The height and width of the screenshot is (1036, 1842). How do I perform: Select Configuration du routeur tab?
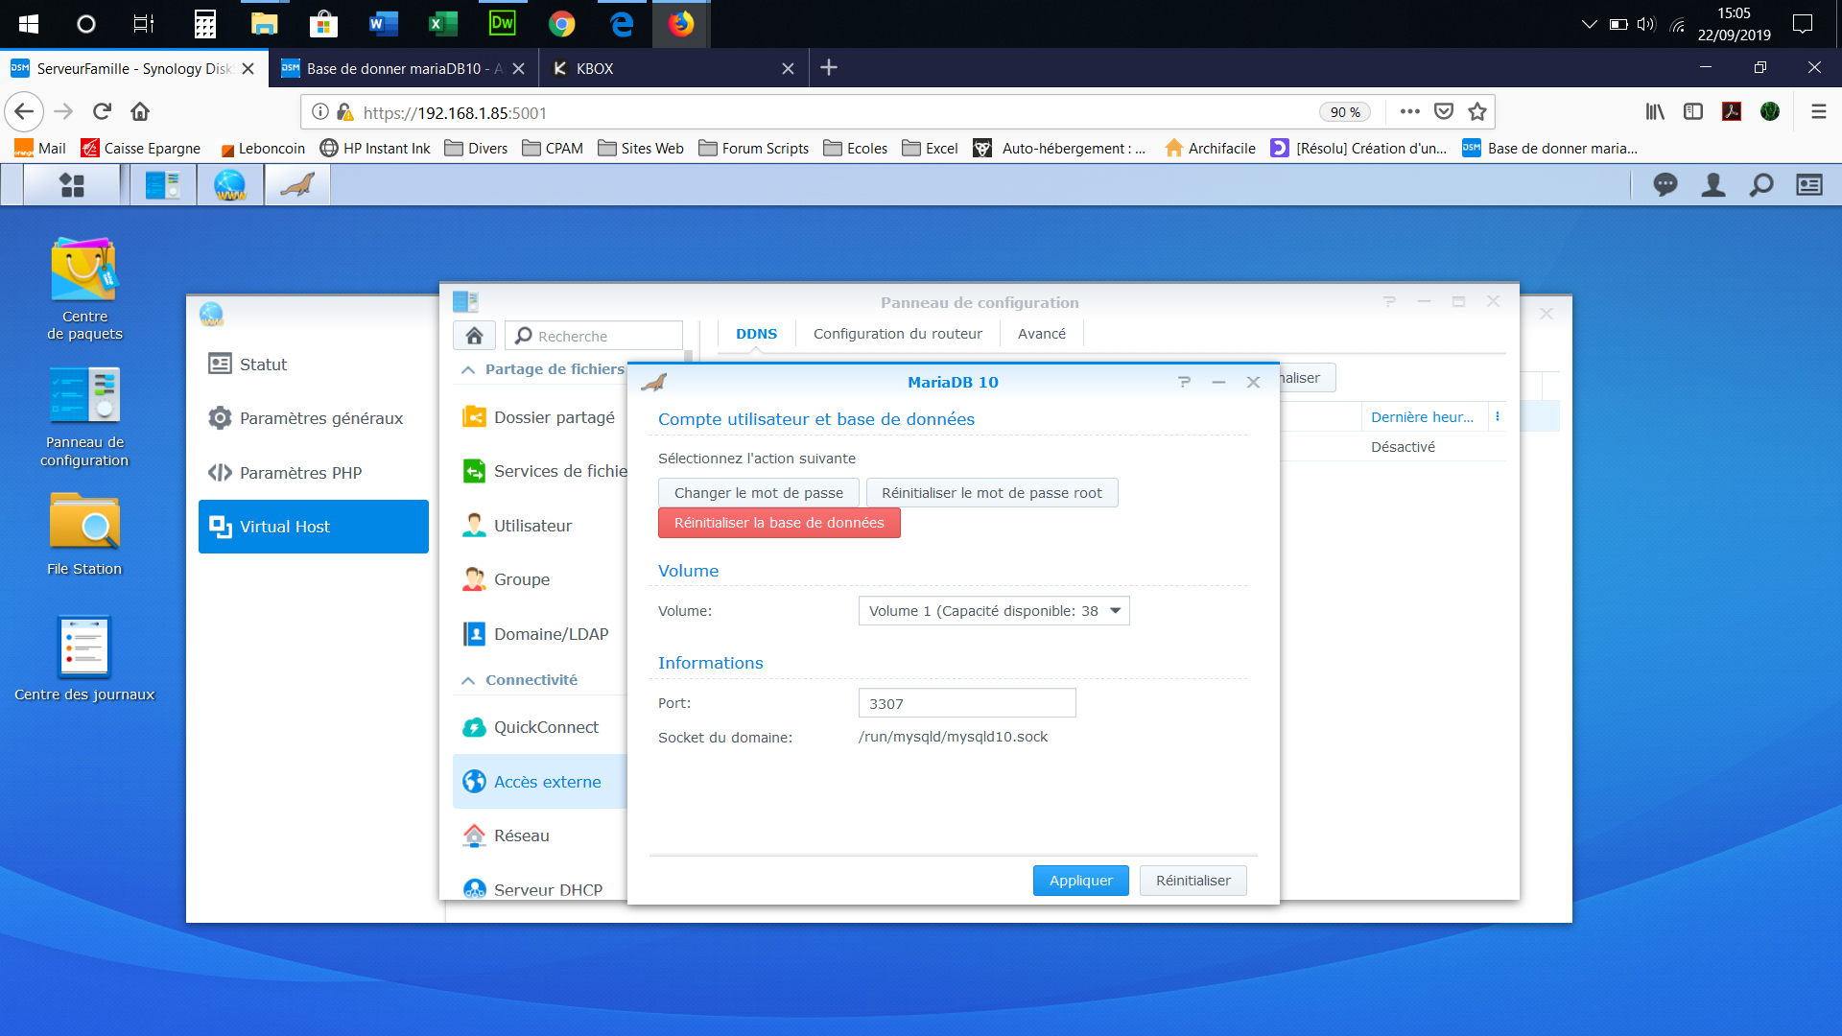pos(898,334)
